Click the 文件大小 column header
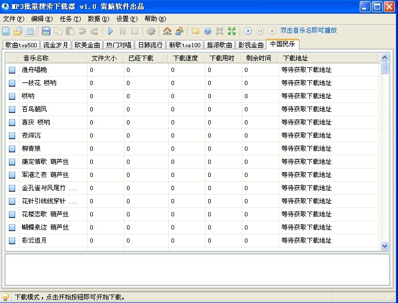This screenshot has width=398, height=303. pyautogui.click(x=104, y=58)
